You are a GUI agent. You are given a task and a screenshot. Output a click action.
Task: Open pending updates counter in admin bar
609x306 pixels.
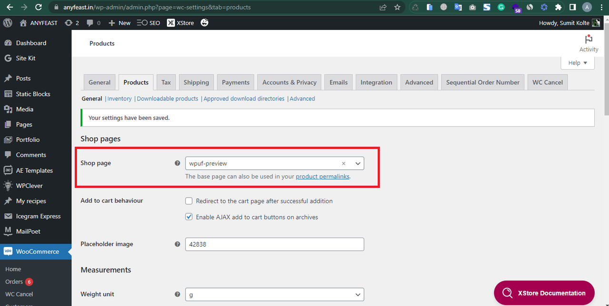[71, 22]
